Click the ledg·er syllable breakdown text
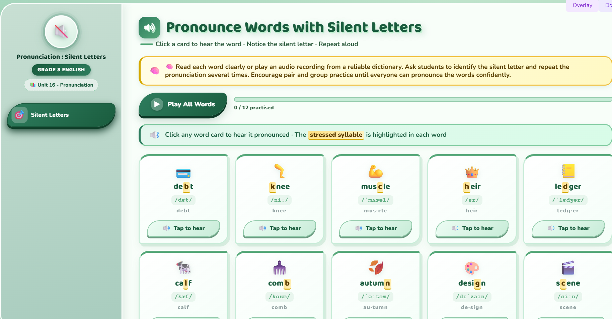Image resolution: width=612 pixels, height=319 pixels. (568, 211)
